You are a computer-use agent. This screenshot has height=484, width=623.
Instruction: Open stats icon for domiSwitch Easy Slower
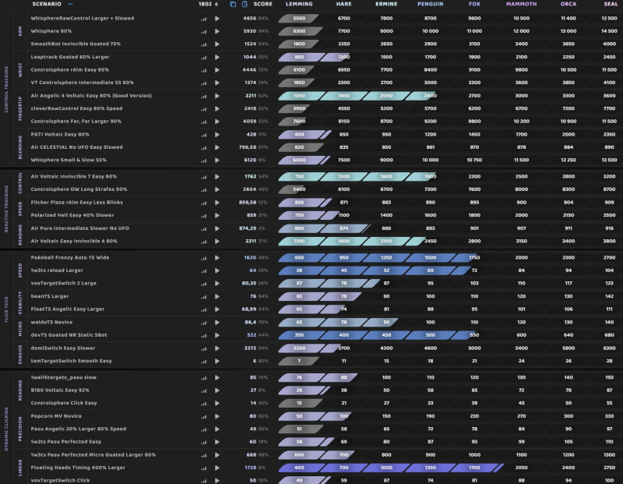(204, 348)
